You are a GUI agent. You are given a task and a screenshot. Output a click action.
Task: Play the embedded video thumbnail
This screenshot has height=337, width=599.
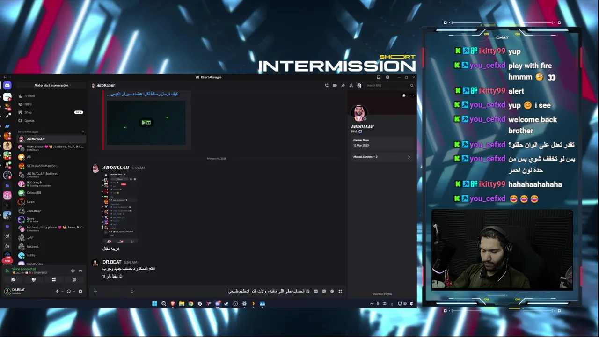point(146,123)
